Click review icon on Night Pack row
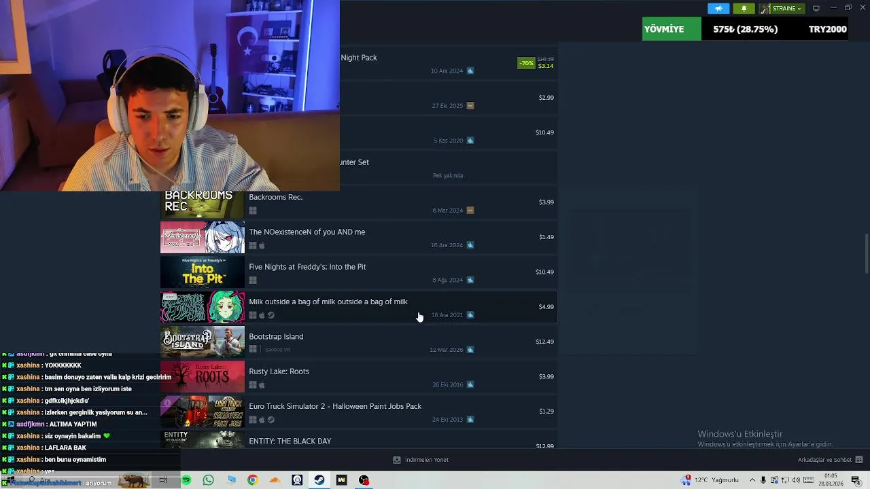 coord(470,71)
